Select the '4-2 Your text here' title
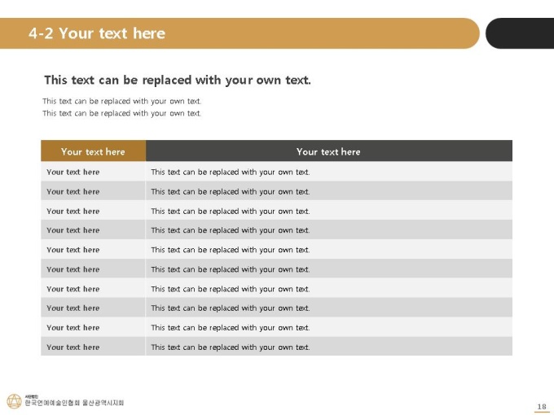554x415 pixels. click(97, 33)
